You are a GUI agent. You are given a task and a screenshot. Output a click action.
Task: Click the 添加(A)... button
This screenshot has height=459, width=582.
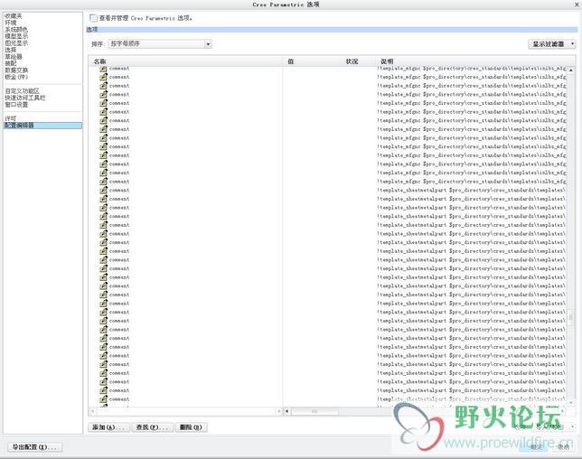tap(108, 427)
